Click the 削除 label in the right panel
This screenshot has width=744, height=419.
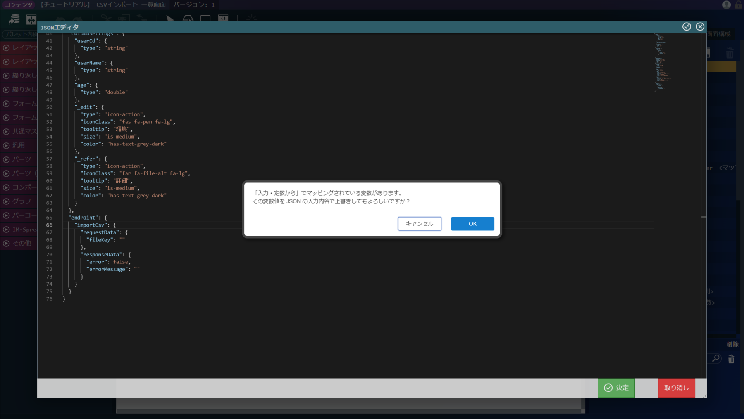pos(732,344)
